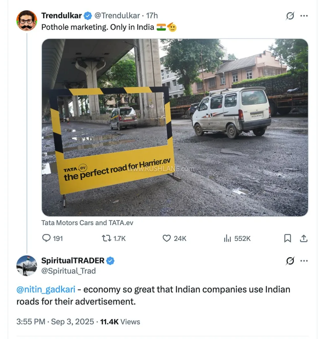Open the share icon on the tweet

[x=304, y=238]
